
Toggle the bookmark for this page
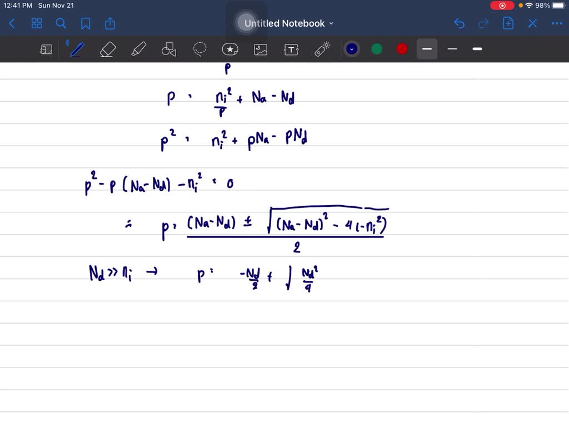(86, 23)
